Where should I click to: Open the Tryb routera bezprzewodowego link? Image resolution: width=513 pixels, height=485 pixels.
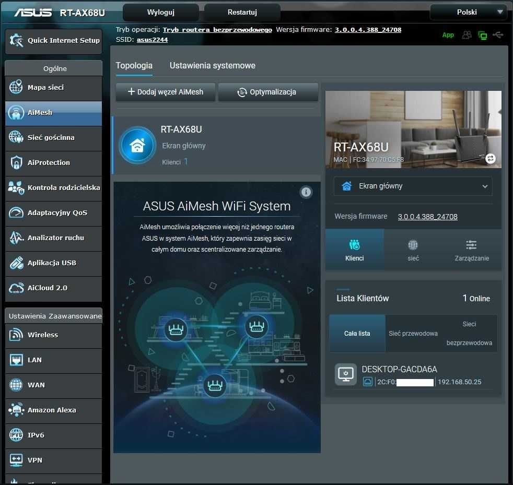217,30
